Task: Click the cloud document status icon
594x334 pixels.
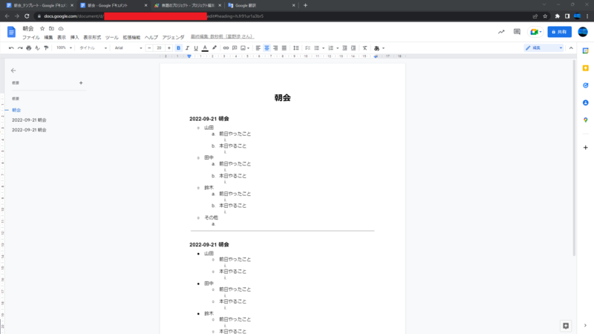Action: point(61,29)
